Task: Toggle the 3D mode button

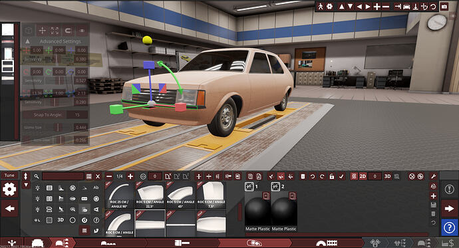Action: coord(387,176)
